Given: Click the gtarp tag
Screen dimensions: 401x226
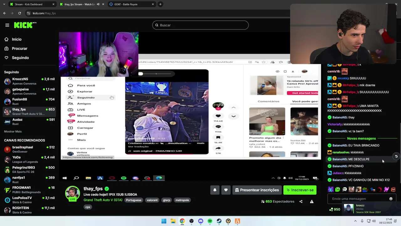Looking at the screenshot, I should (x=167, y=200).
